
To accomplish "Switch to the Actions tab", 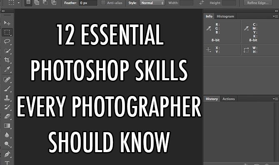I will pyautogui.click(x=229, y=99).
